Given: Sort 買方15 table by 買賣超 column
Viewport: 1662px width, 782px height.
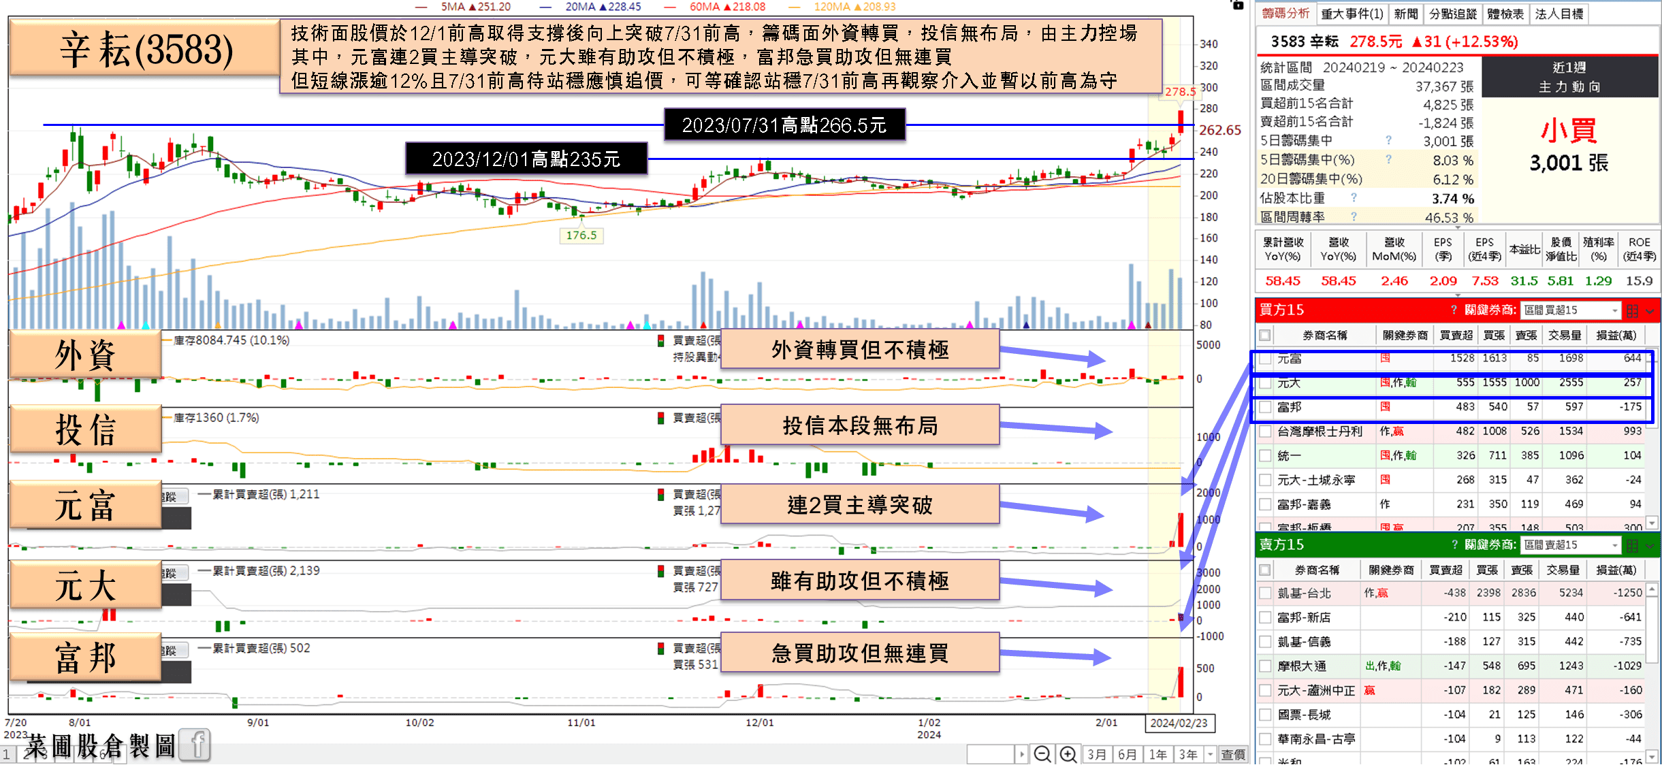Looking at the screenshot, I should 1456,336.
